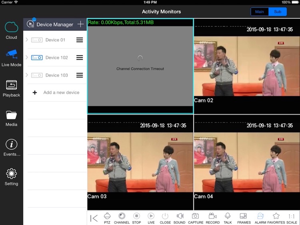Toggle the 1:1 SCALE option
The image size is (300, 225).
click(x=292, y=218)
